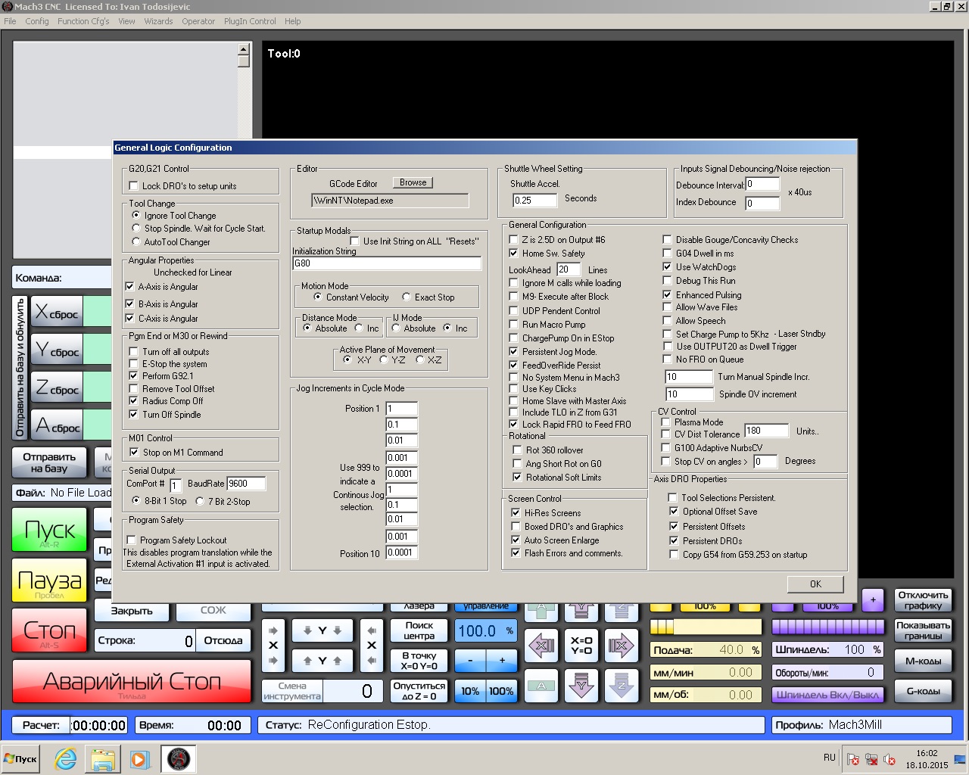This screenshot has height=775, width=969.
Task: Click the left-pointing X jog arrow
Action: 541,646
